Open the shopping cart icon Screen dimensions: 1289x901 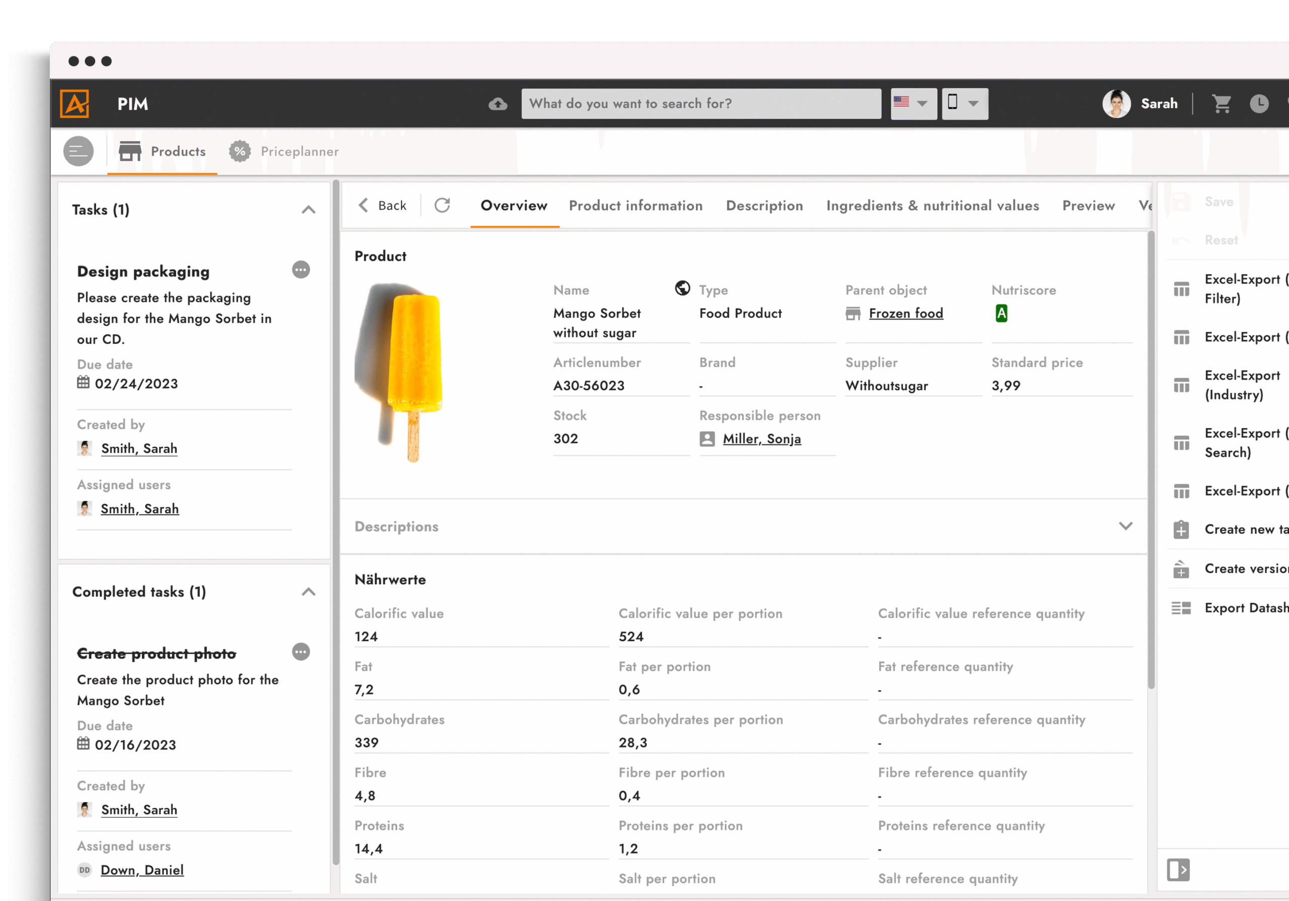[x=1221, y=104]
